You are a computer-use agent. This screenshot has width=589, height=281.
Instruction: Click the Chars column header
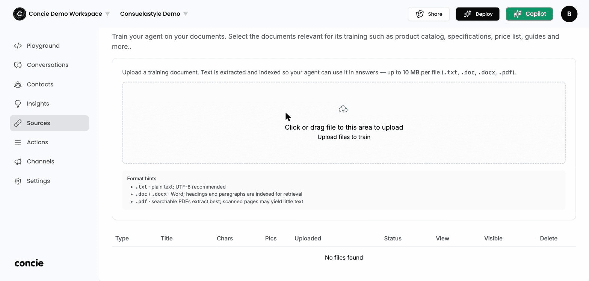[225, 239]
